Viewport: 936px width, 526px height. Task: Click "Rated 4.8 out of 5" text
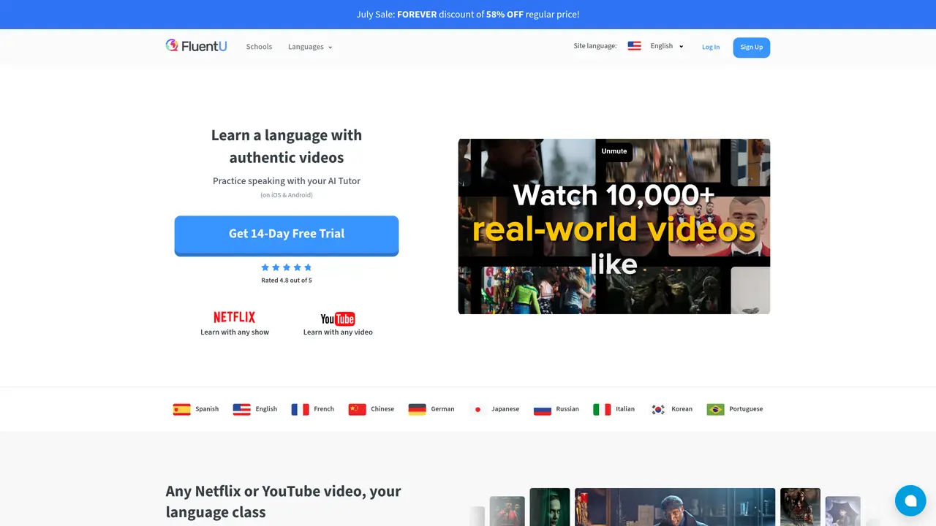pyautogui.click(x=287, y=281)
